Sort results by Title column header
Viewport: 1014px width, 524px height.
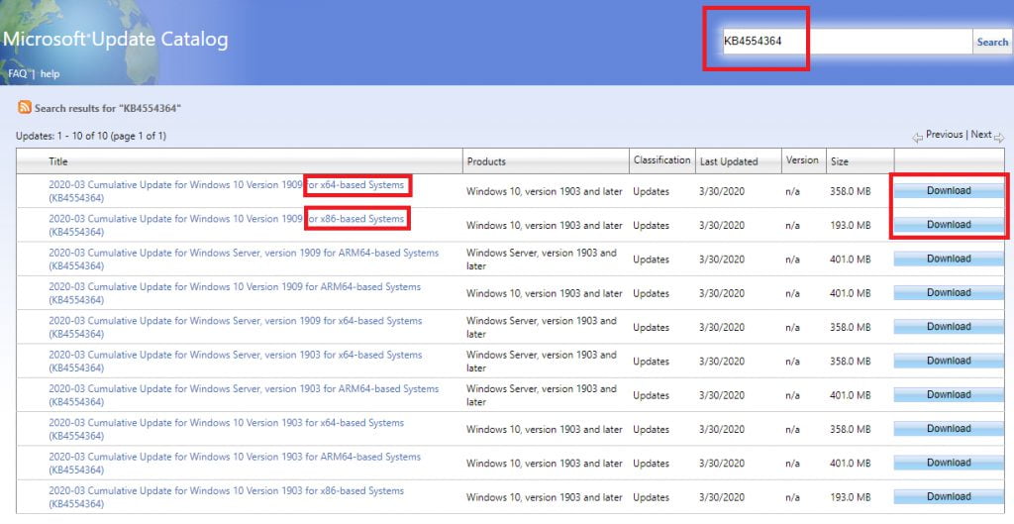(x=58, y=161)
